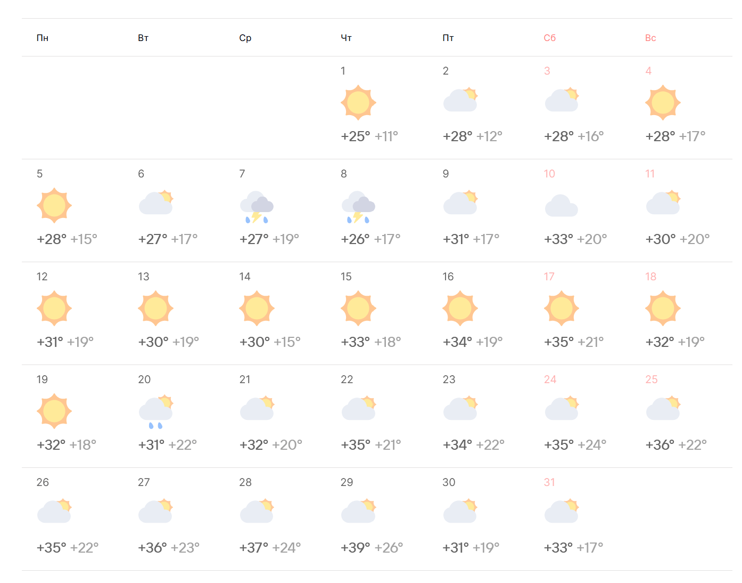
Task: Open the forecast for date 15
Action: (x=346, y=277)
